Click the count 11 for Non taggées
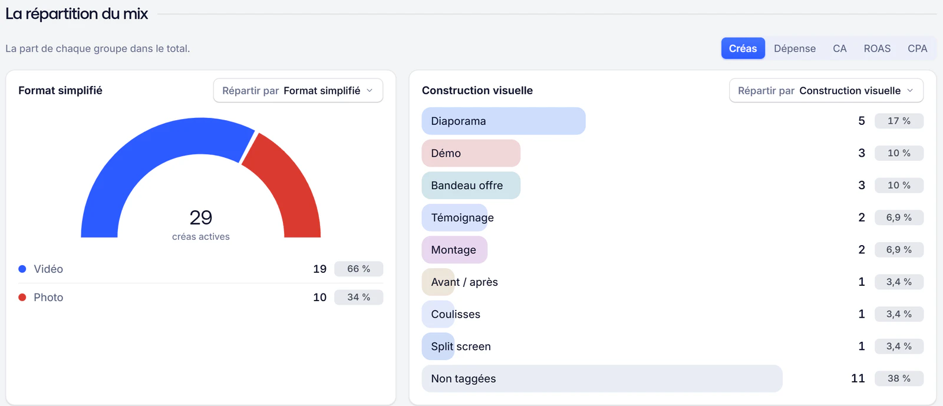This screenshot has height=406, width=943. tap(858, 378)
